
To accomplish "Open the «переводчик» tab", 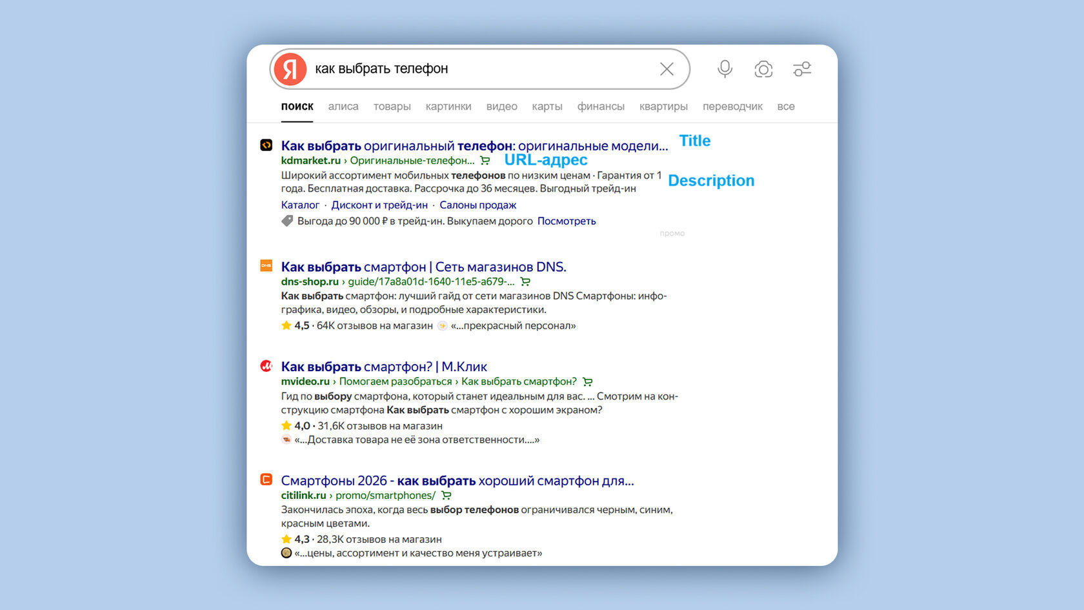I will click(732, 107).
